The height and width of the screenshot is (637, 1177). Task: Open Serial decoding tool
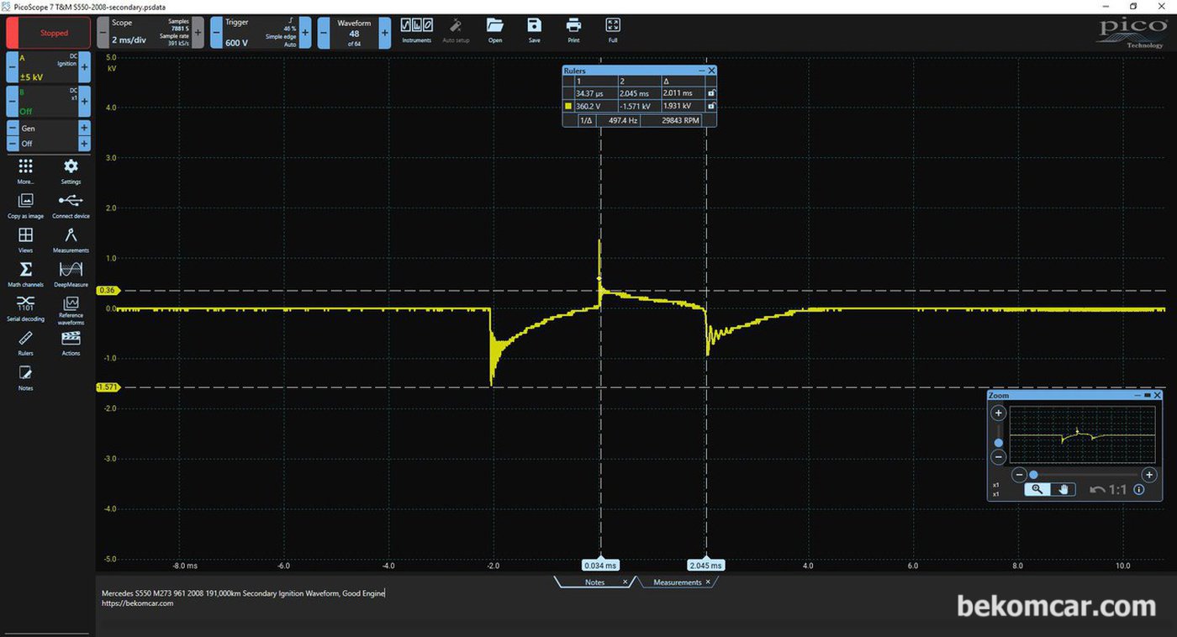click(x=26, y=308)
